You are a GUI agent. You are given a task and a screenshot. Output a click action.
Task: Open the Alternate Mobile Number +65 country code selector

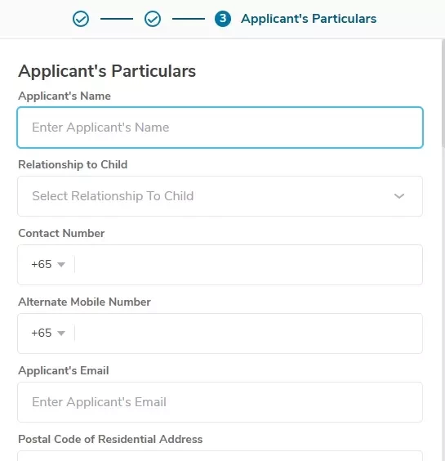click(48, 333)
